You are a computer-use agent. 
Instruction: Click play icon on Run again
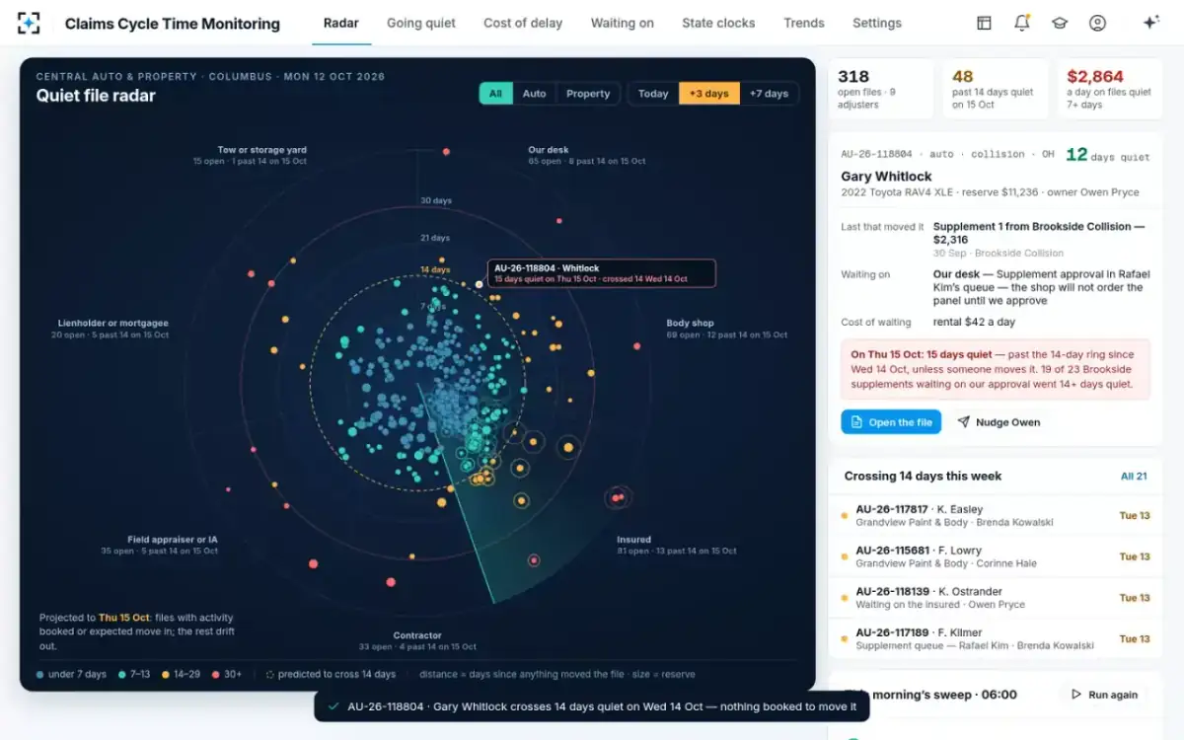[1075, 695]
